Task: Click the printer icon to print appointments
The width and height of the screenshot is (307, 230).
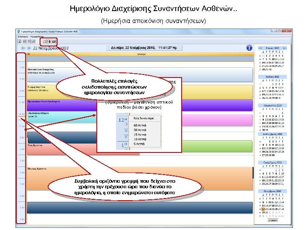Action: 54,41
